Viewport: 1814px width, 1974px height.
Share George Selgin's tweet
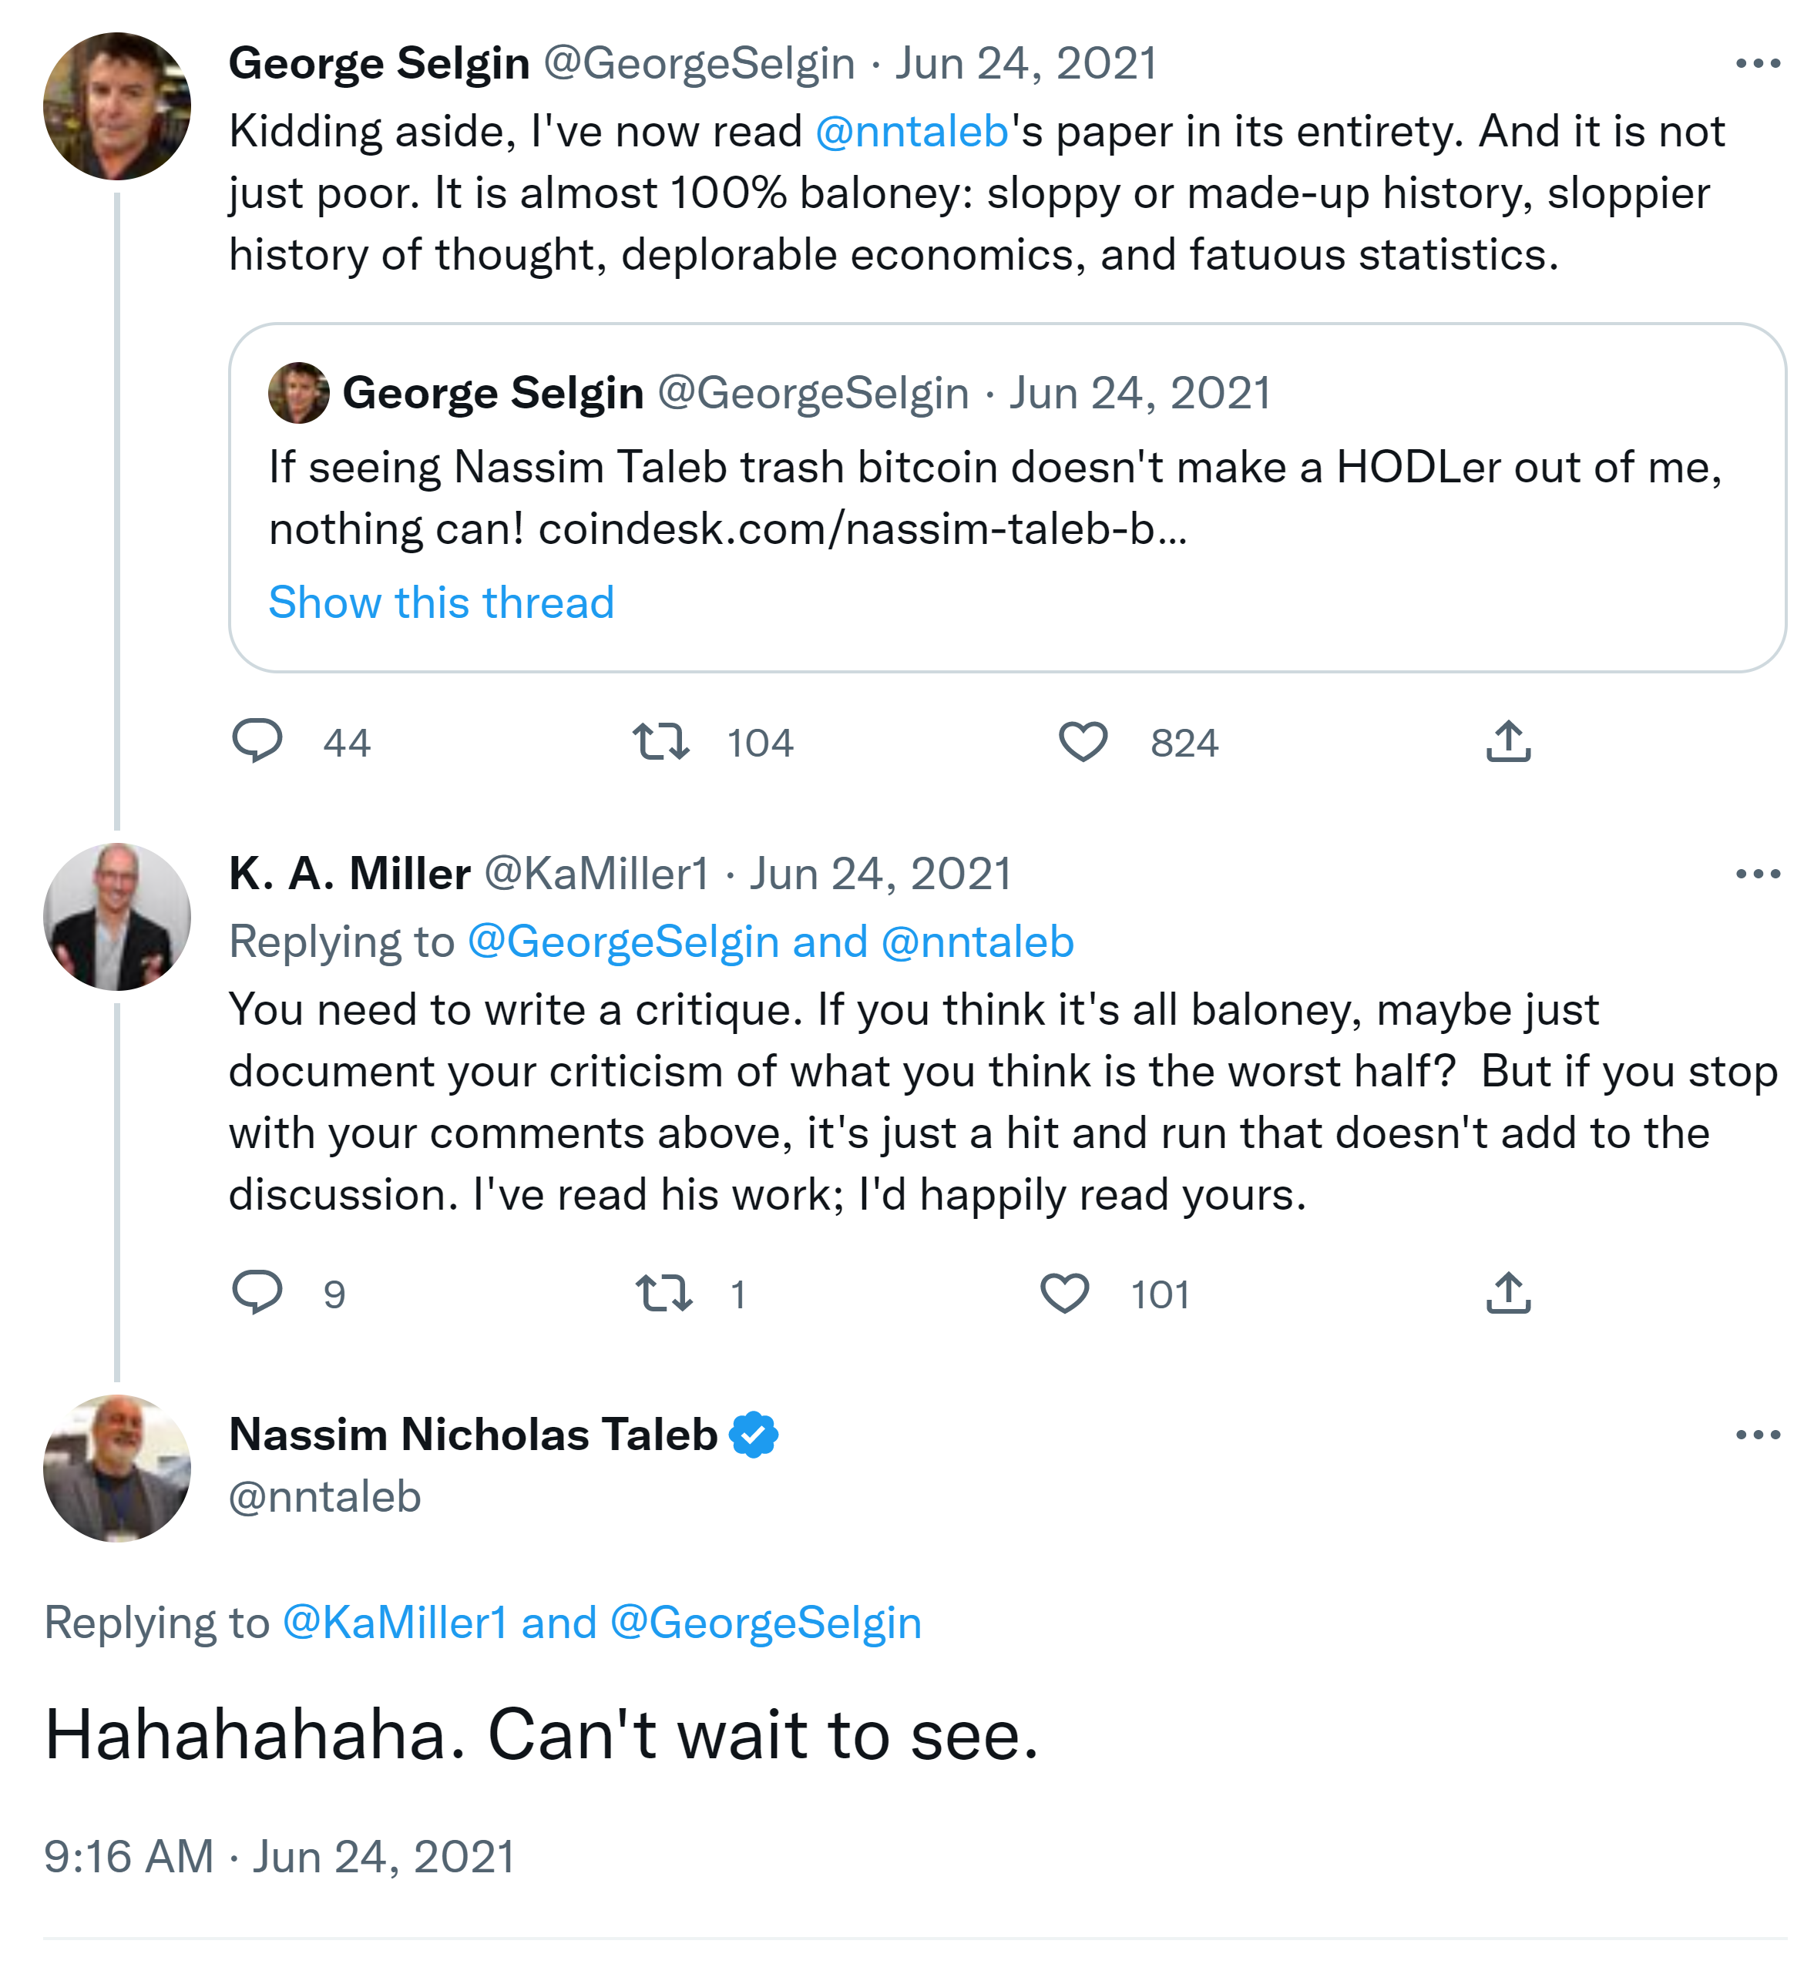1508,741
